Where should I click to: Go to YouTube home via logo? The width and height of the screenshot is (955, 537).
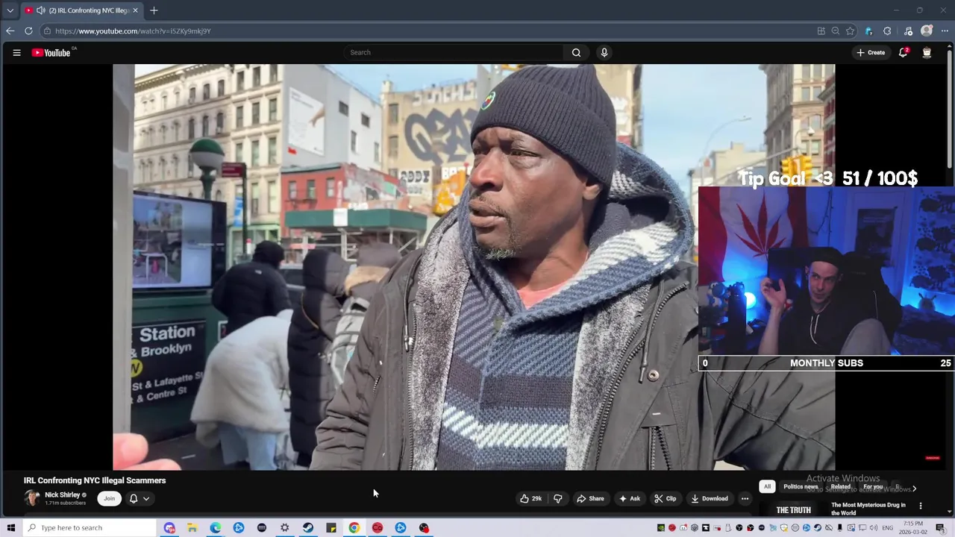pyautogui.click(x=51, y=52)
